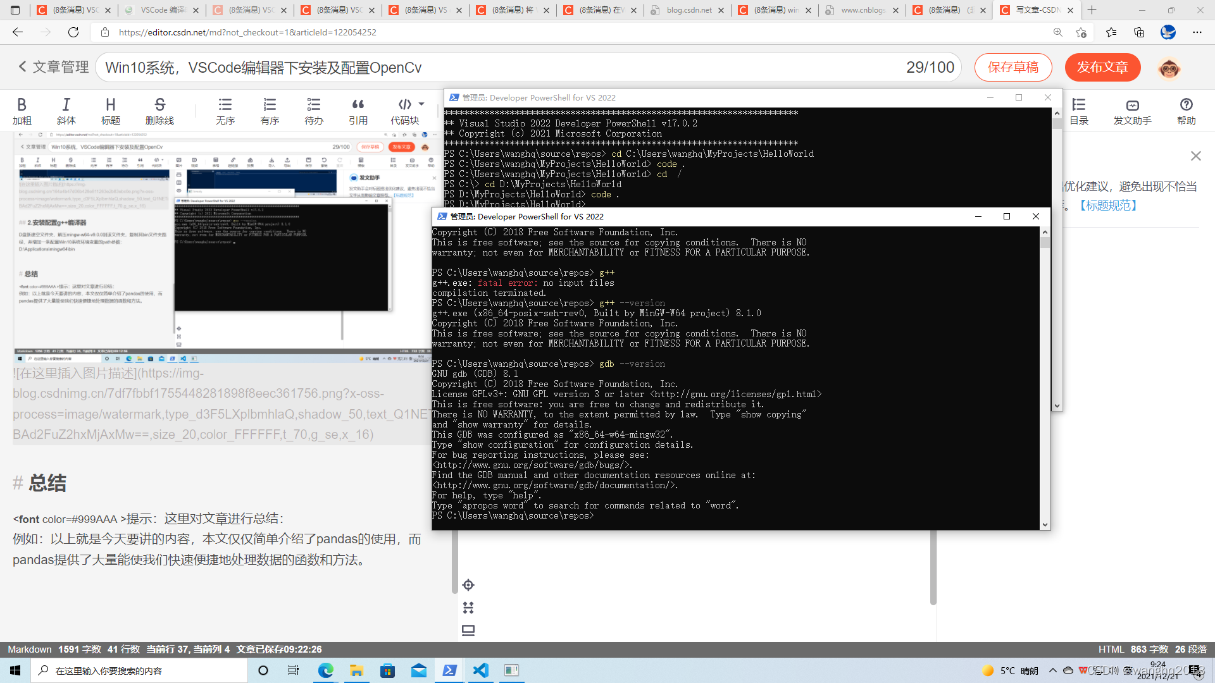Expand the 代码块 dropdown arrow
Image resolution: width=1215 pixels, height=683 pixels.
tap(421, 104)
